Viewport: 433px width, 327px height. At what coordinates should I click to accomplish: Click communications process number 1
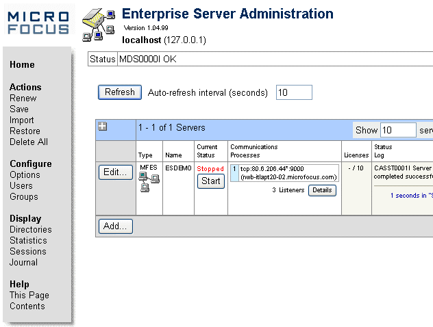click(x=234, y=173)
